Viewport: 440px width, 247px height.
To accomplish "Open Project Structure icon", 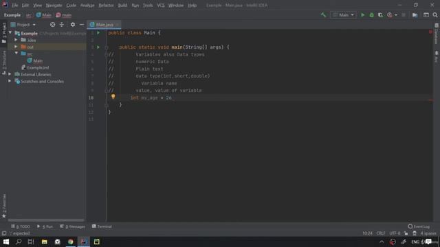I will coord(415,15).
